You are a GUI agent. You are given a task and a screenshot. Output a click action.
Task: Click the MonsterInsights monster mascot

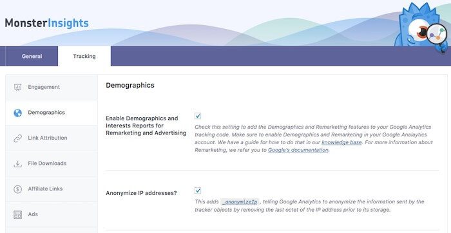click(421, 27)
